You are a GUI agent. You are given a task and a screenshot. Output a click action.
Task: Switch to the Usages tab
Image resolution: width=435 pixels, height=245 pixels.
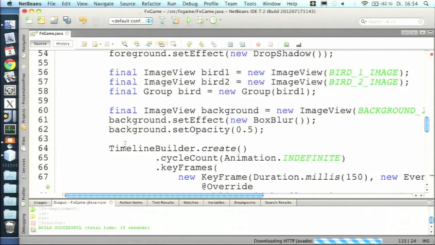click(x=40, y=202)
